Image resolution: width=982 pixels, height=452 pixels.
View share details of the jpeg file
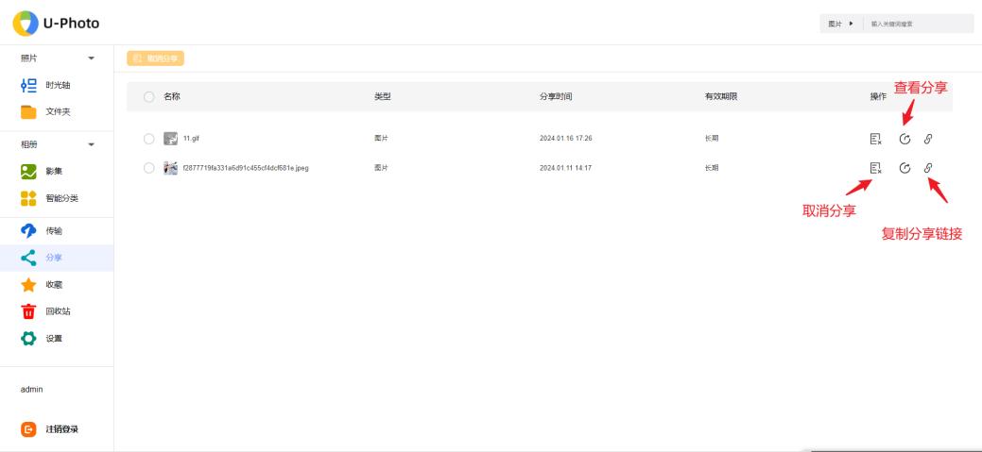tap(904, 168)
